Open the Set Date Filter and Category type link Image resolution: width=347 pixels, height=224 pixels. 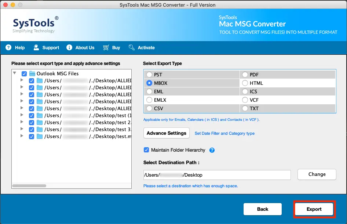[x=224, y=133]
